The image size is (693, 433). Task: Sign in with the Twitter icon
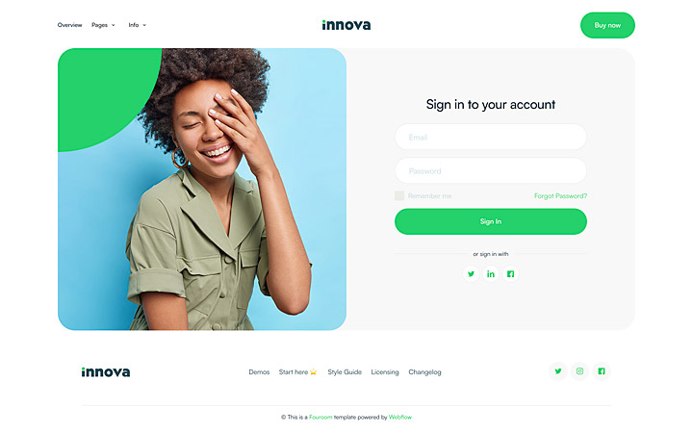tap(471, 274)
